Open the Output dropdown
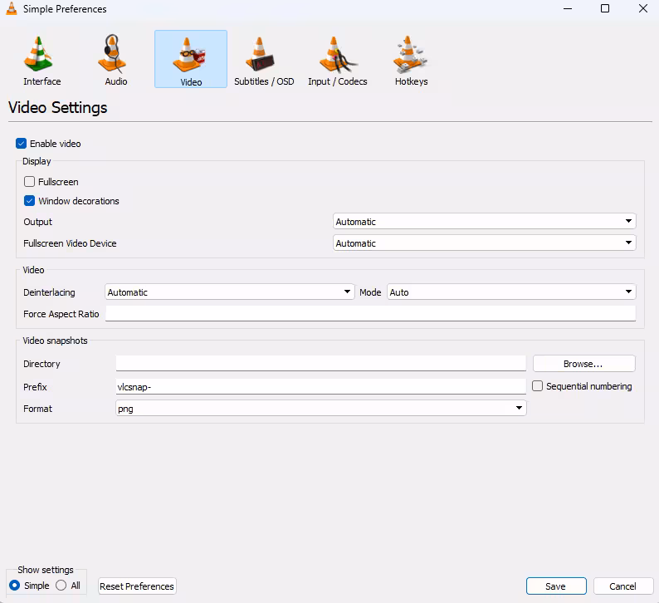 pyautogui.click(x=484, y=222)
